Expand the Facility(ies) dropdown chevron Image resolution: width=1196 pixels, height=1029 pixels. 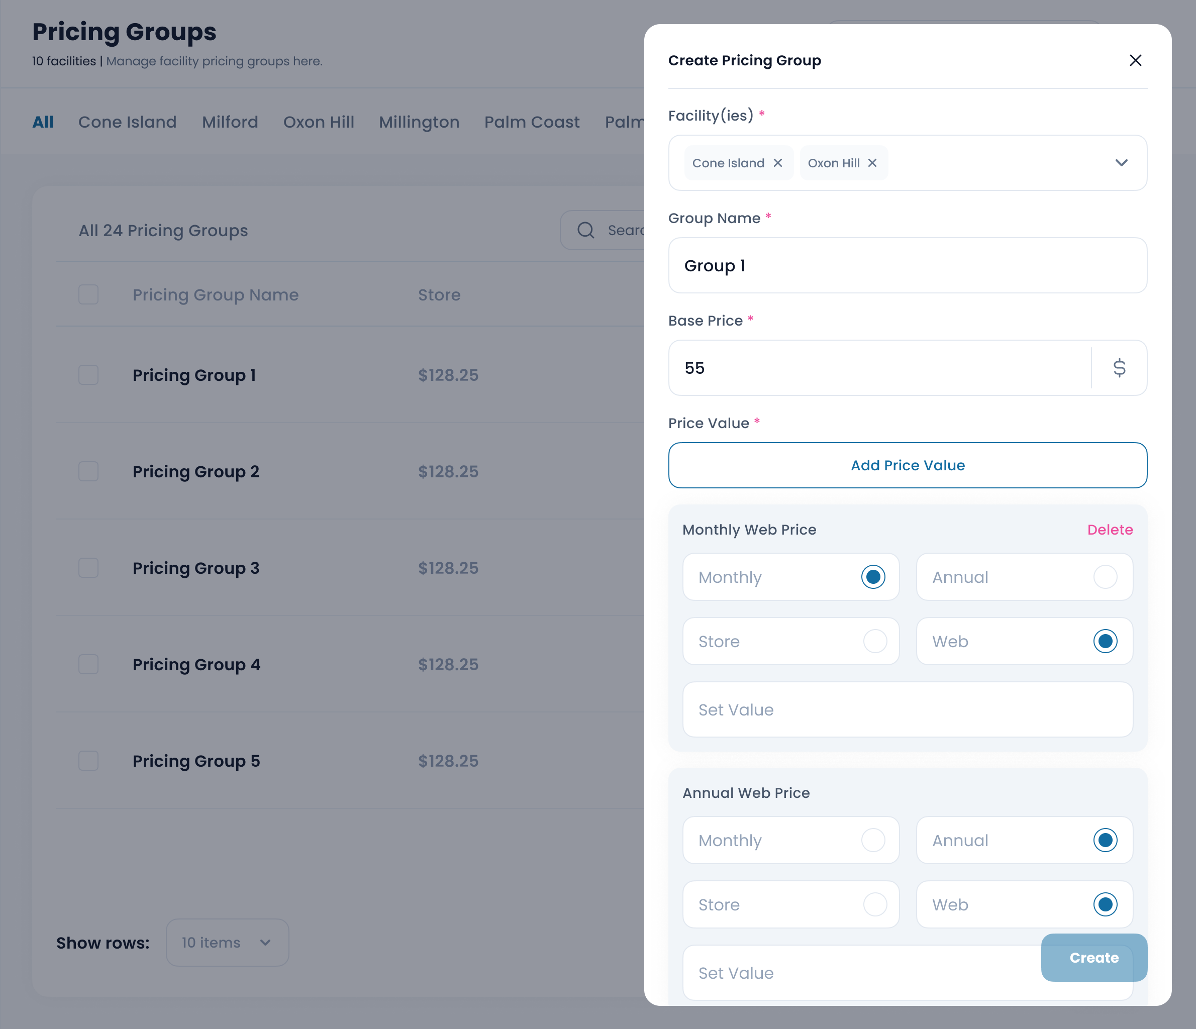click(1121, 163)
